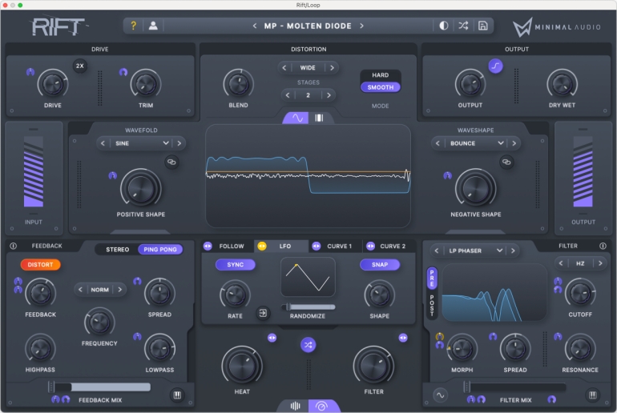
Task: Click the save preset floppy disk icon
Action: [x=482, y=26]
